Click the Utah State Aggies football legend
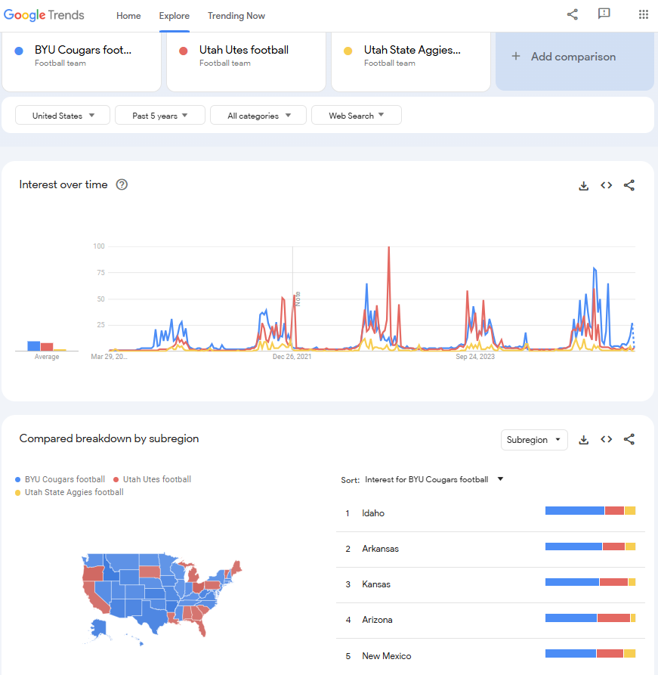Viewport: 658px width, 675px height. tap(70, 492)
